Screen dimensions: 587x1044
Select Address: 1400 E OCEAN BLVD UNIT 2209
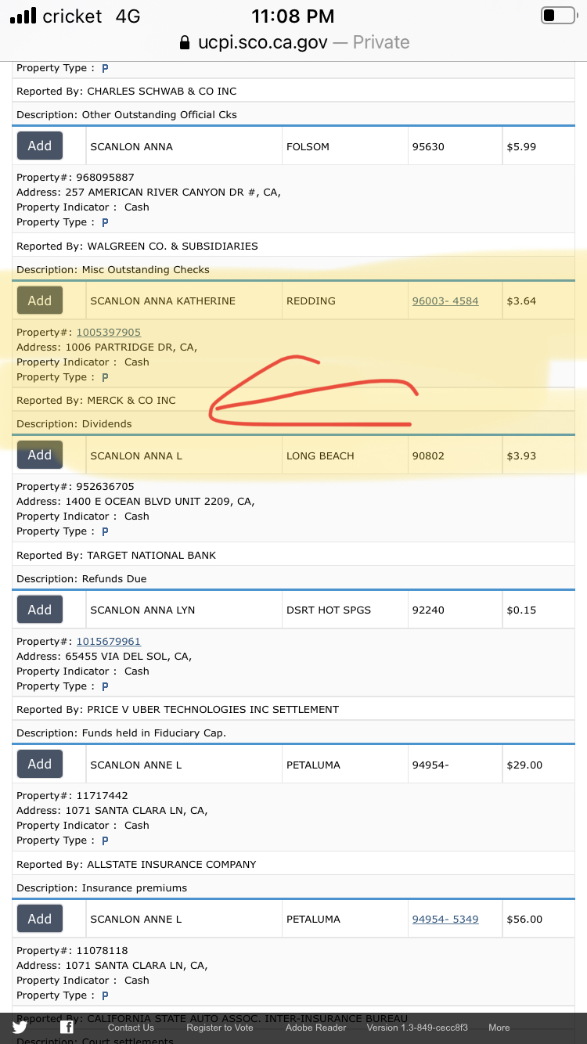pos(135,501)
